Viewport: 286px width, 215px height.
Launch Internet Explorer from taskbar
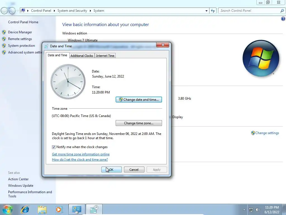25,209
